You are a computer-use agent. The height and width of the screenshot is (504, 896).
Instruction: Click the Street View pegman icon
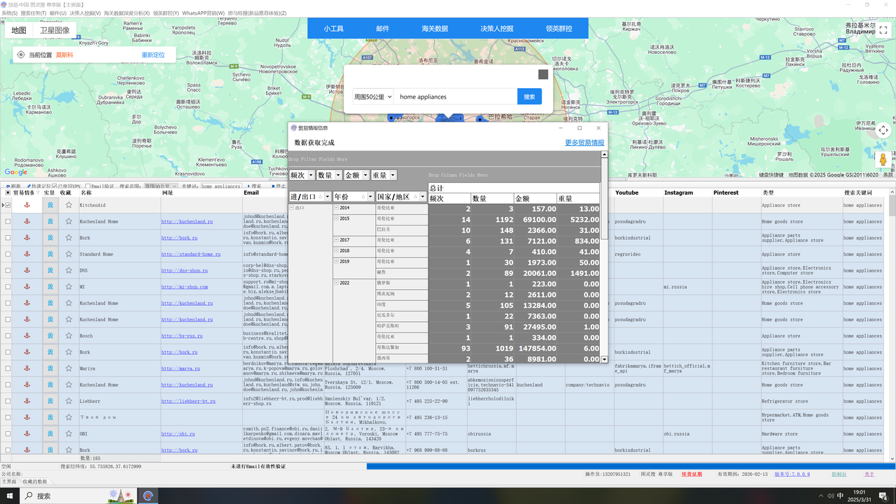[x=883, y=160]
